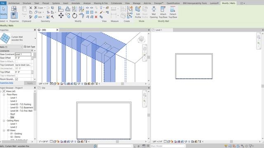Open the 01 - Existing 3D view
Viewport: 264px width, 148px height.
coord(16,134)
